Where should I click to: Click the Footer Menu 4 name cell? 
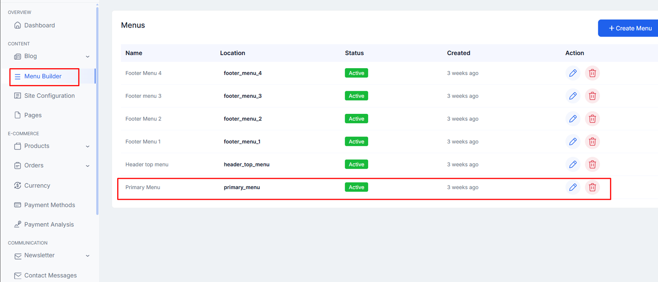pyautogui.click(x=143, y=73)
